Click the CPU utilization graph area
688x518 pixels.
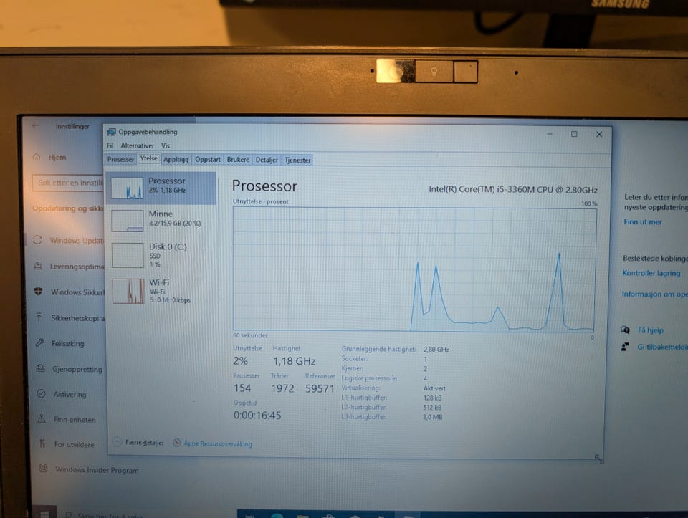click(x=414, y=269)
